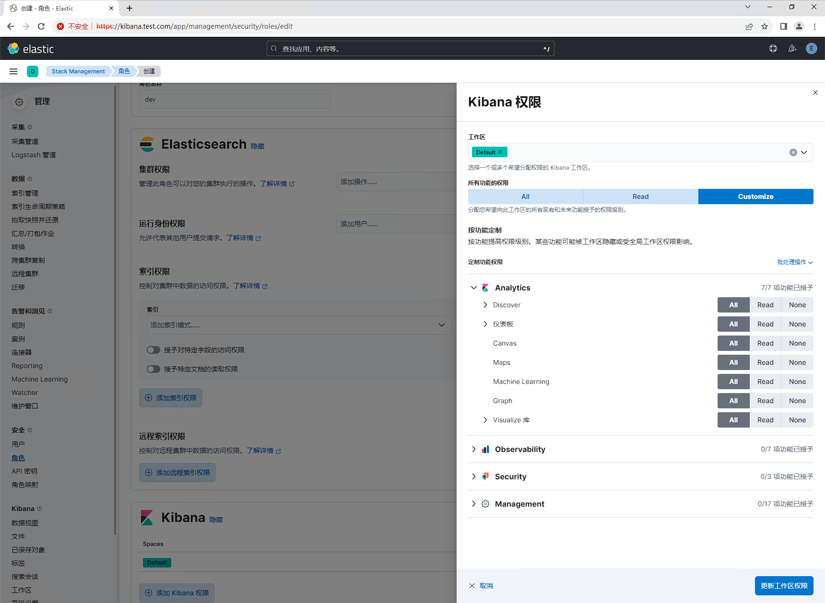Collapse the Analytics section
Screen dimensions: 825x603
pos(474,288)
